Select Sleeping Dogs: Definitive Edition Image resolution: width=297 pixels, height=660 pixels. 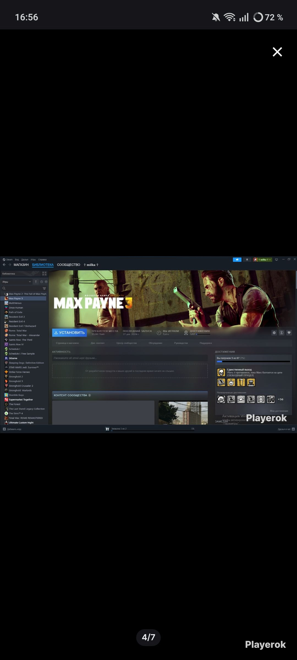[24, 363]
